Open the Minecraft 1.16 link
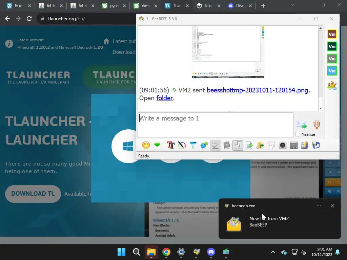This screenshot has width=347, height=260. click(x=166, y=220)
